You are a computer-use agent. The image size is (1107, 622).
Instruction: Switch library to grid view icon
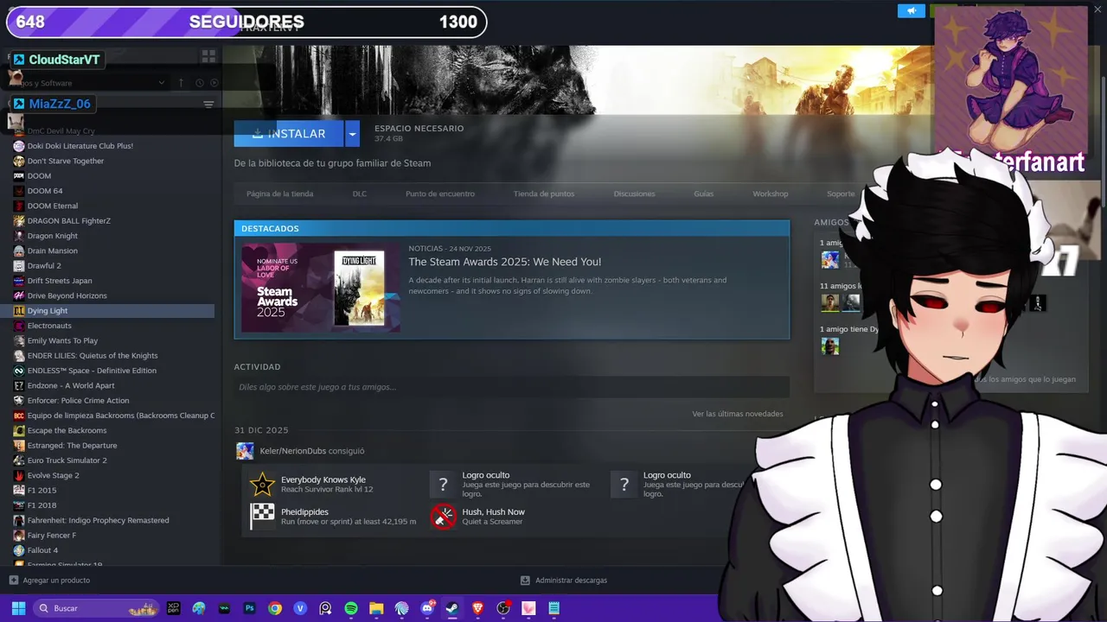pyautogui.click(x=208, y=56)
